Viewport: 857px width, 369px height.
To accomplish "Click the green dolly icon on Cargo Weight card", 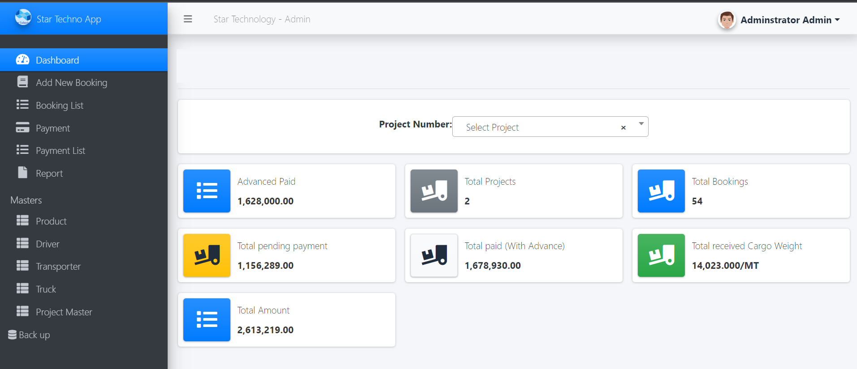I will (x=661, y=255).
